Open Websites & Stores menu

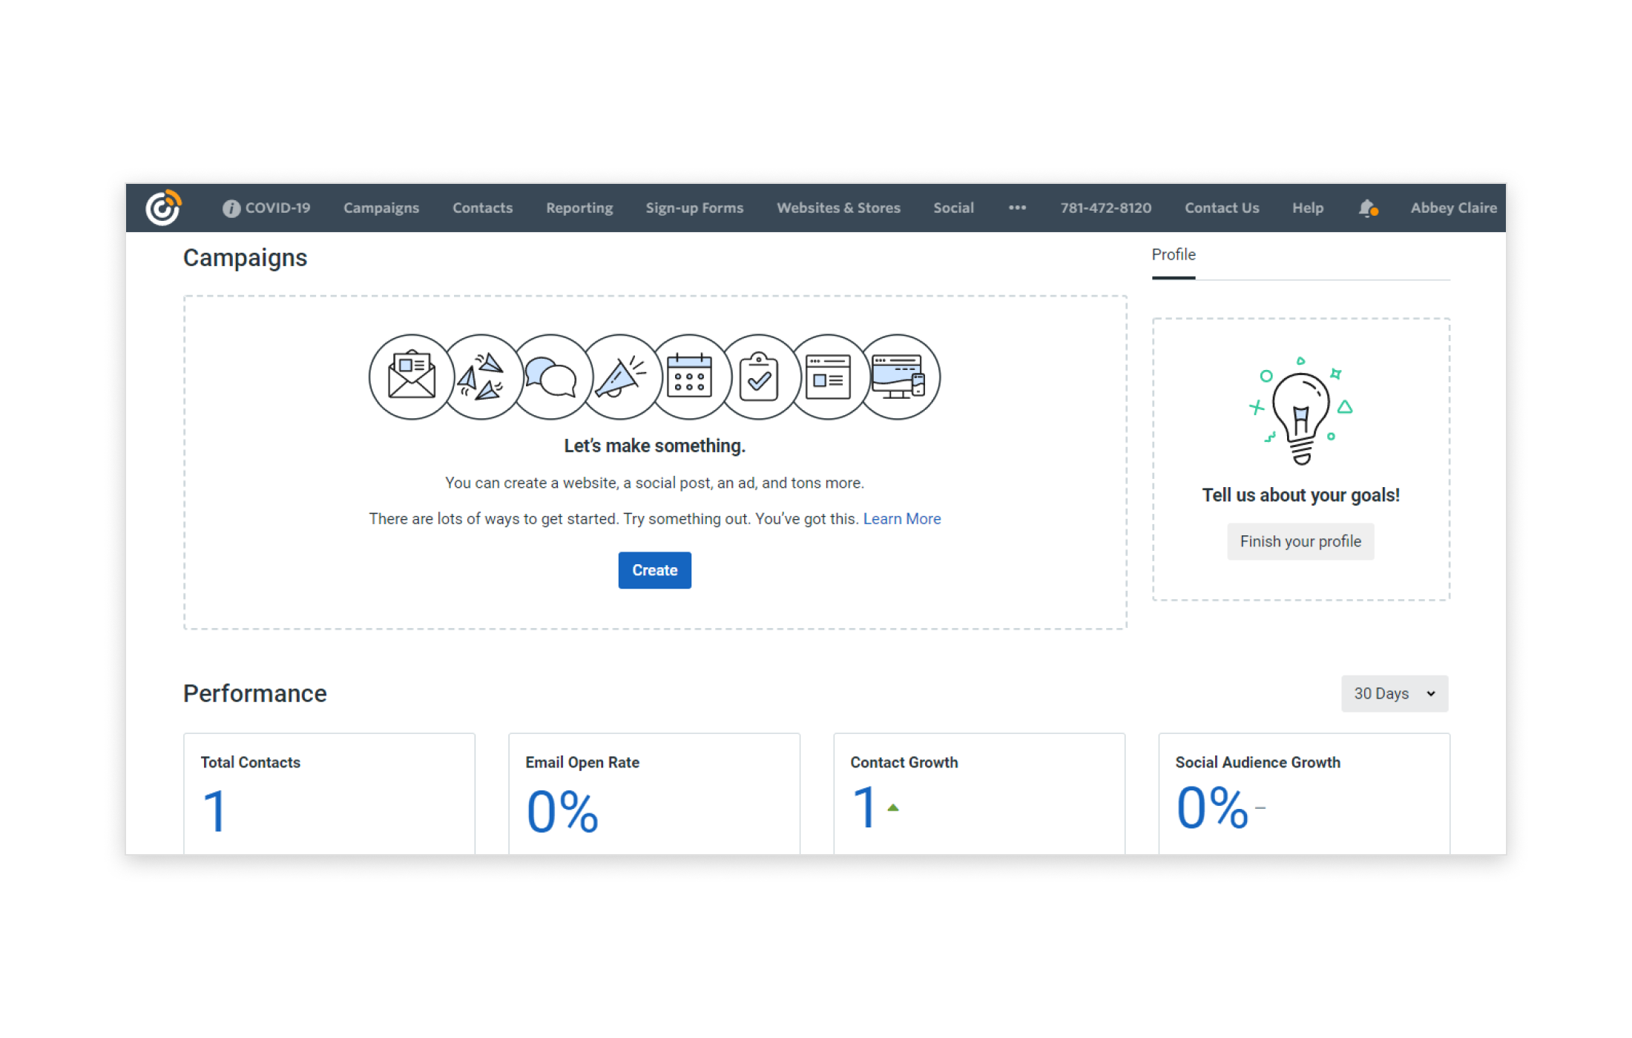(x=838, y=208)
